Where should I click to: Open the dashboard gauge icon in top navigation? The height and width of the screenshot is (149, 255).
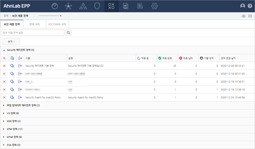pos(55,6)
